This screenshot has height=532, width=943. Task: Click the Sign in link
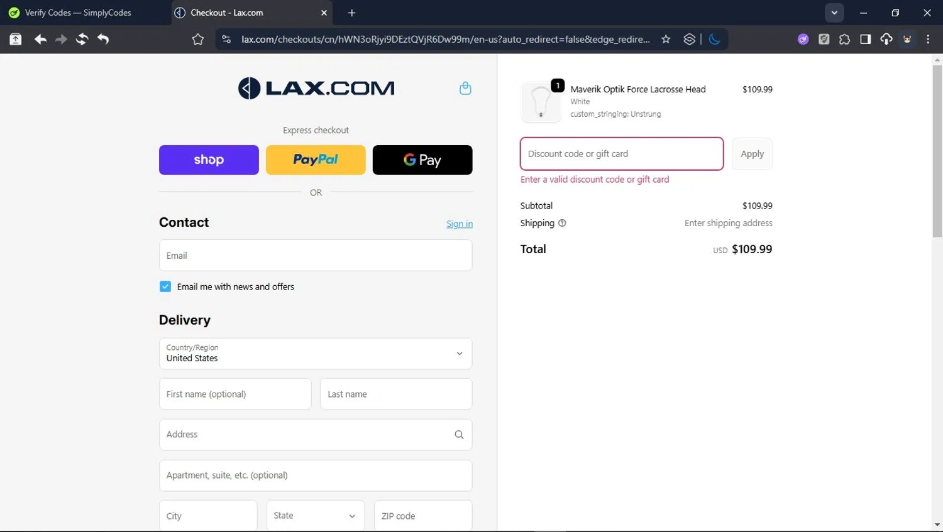click(460, 224)
